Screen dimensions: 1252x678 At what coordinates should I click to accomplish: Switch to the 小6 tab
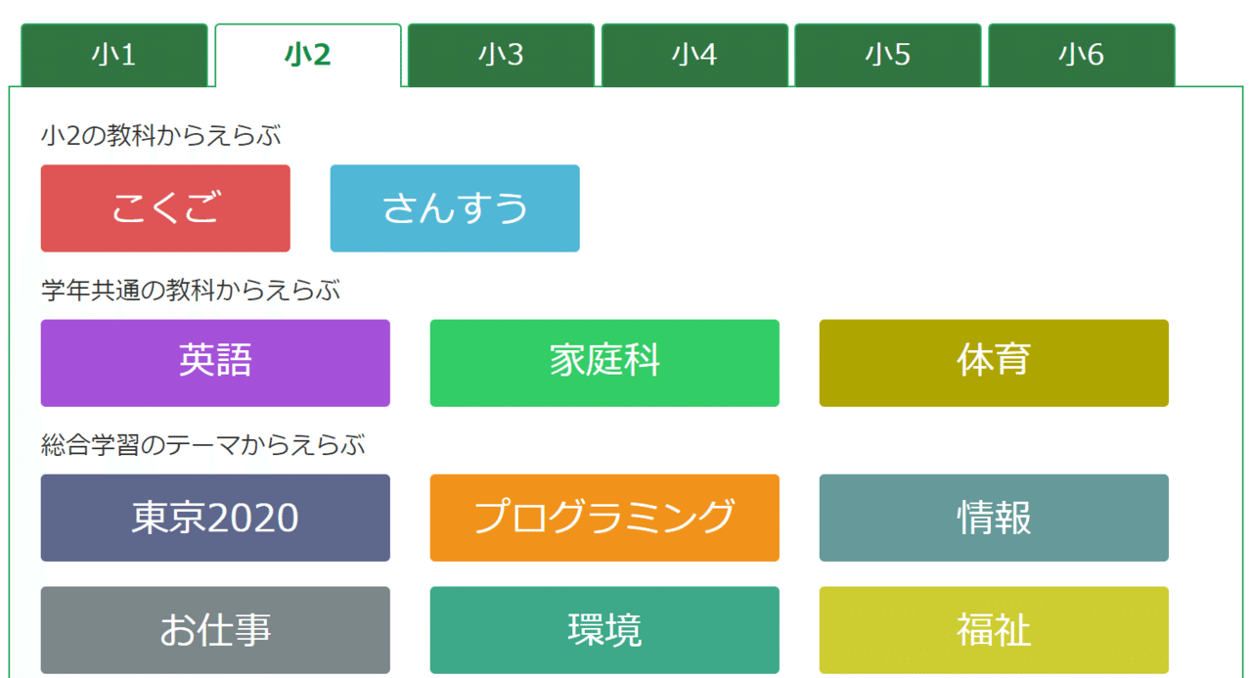[x=1081, y=55]
